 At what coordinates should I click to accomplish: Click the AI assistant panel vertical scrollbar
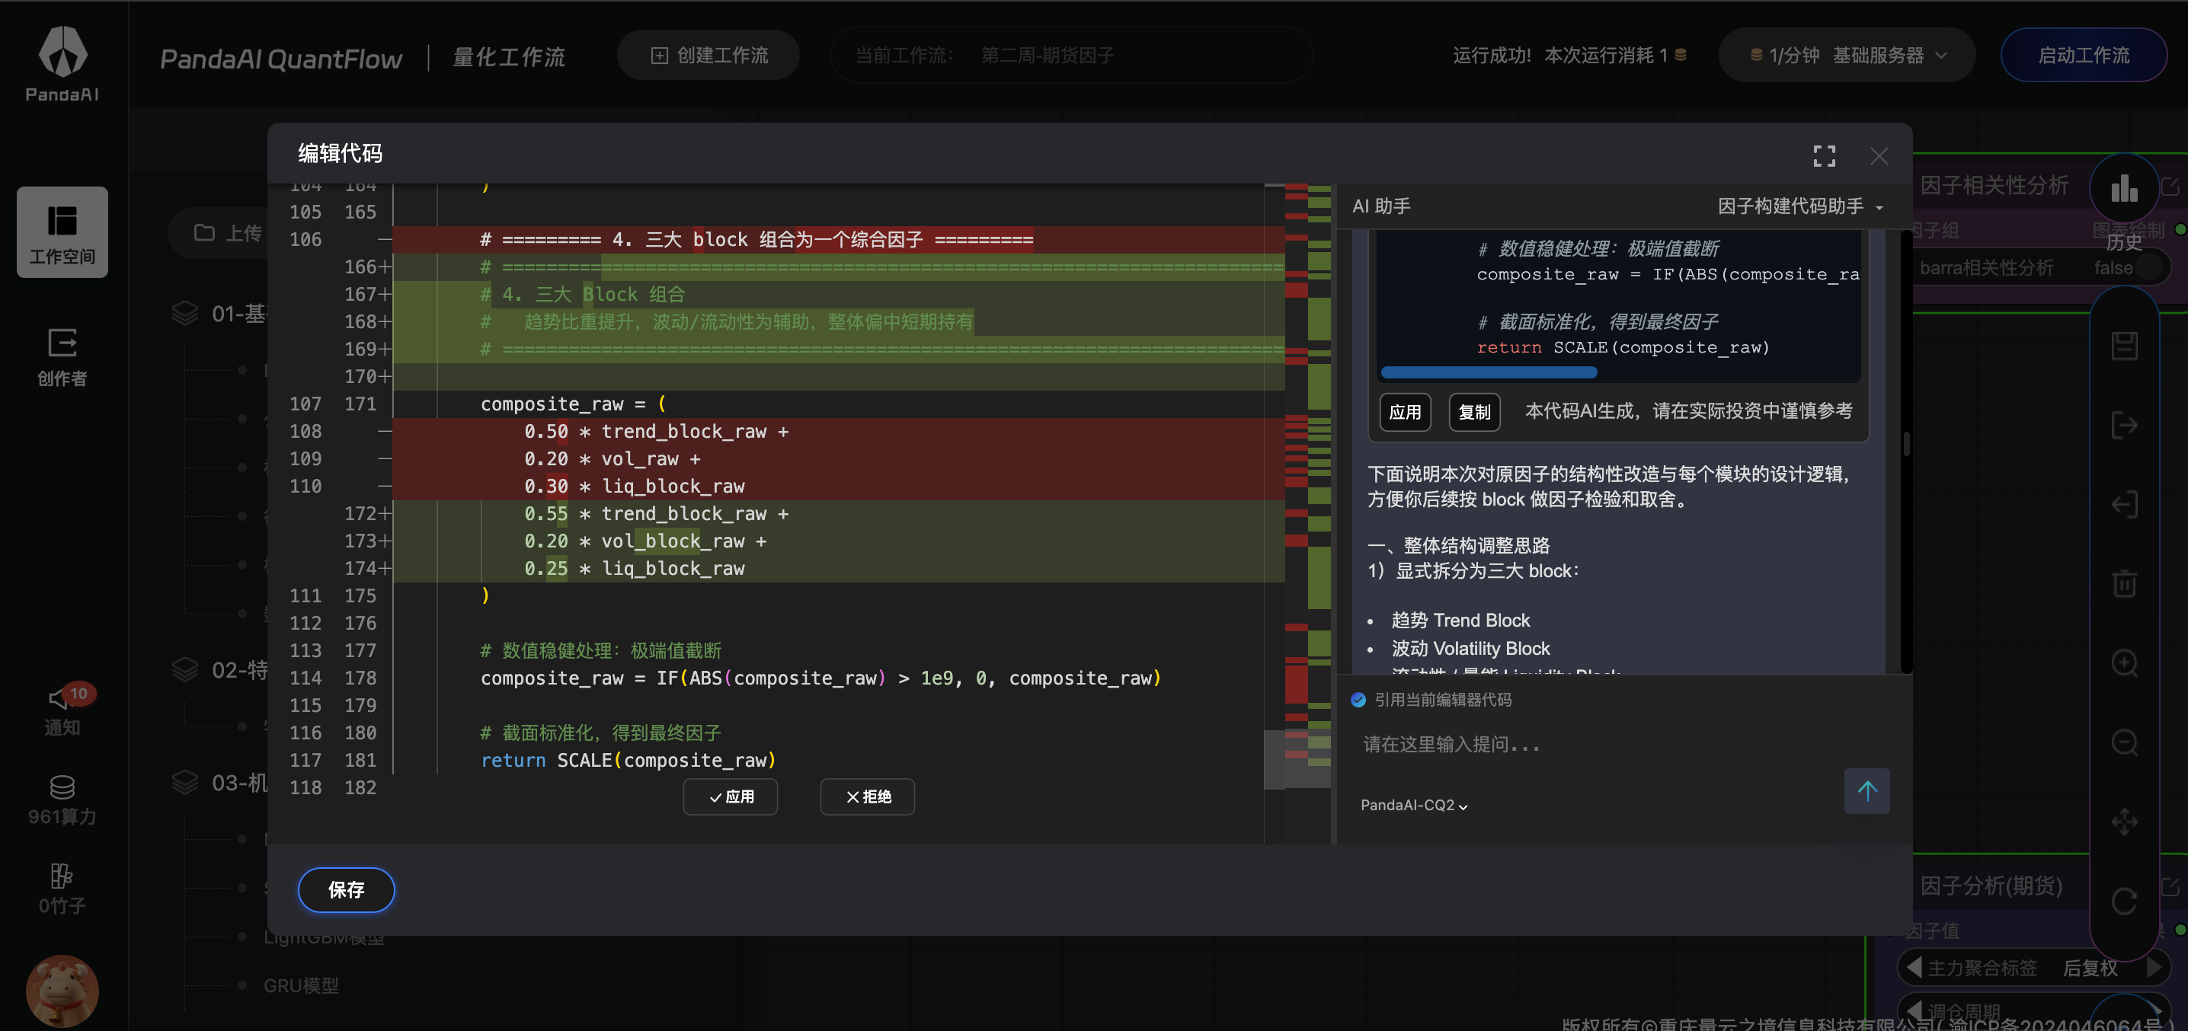[x=1905, y=443]
